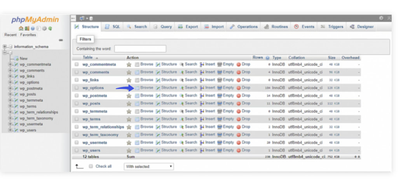The image size is (398, 179).
Task: Click the Drop icon for wp_users
Action: click(239, 150)
